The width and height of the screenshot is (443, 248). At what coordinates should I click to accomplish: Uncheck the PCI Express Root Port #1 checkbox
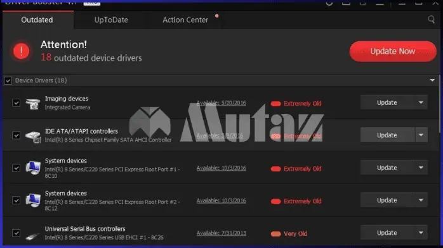tap(16, 168)
